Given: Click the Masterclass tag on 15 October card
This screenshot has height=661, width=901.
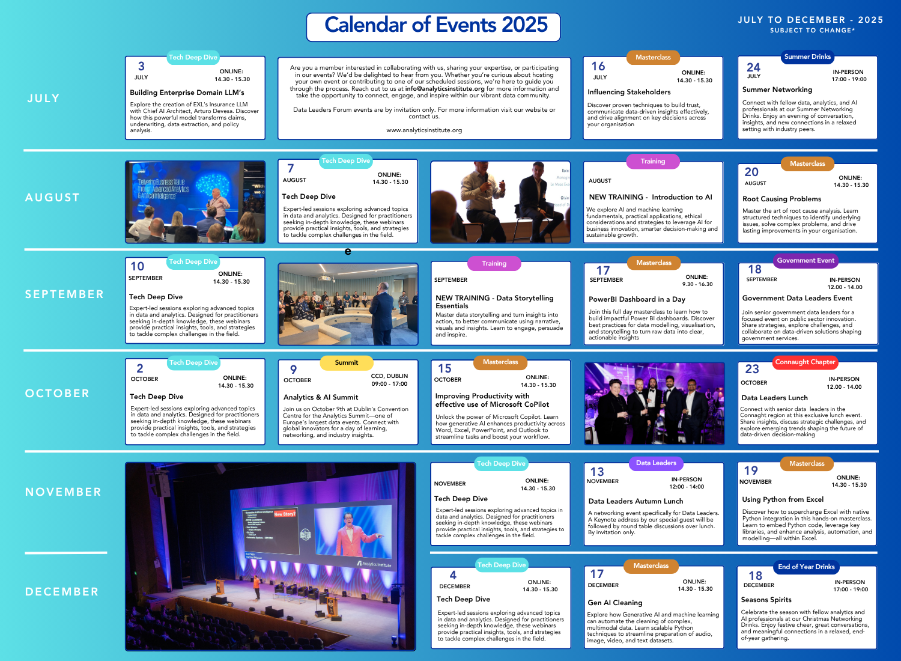Looking at the screenshot, I should pyautogui.click(x=500, y=362).
